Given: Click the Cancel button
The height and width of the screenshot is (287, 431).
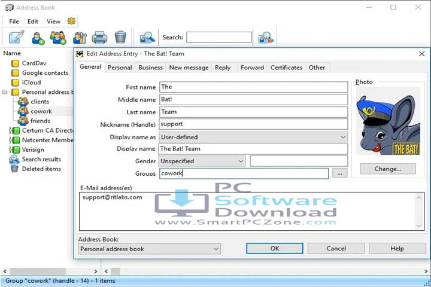Looking at the screenshot, I should coord(336,249).
